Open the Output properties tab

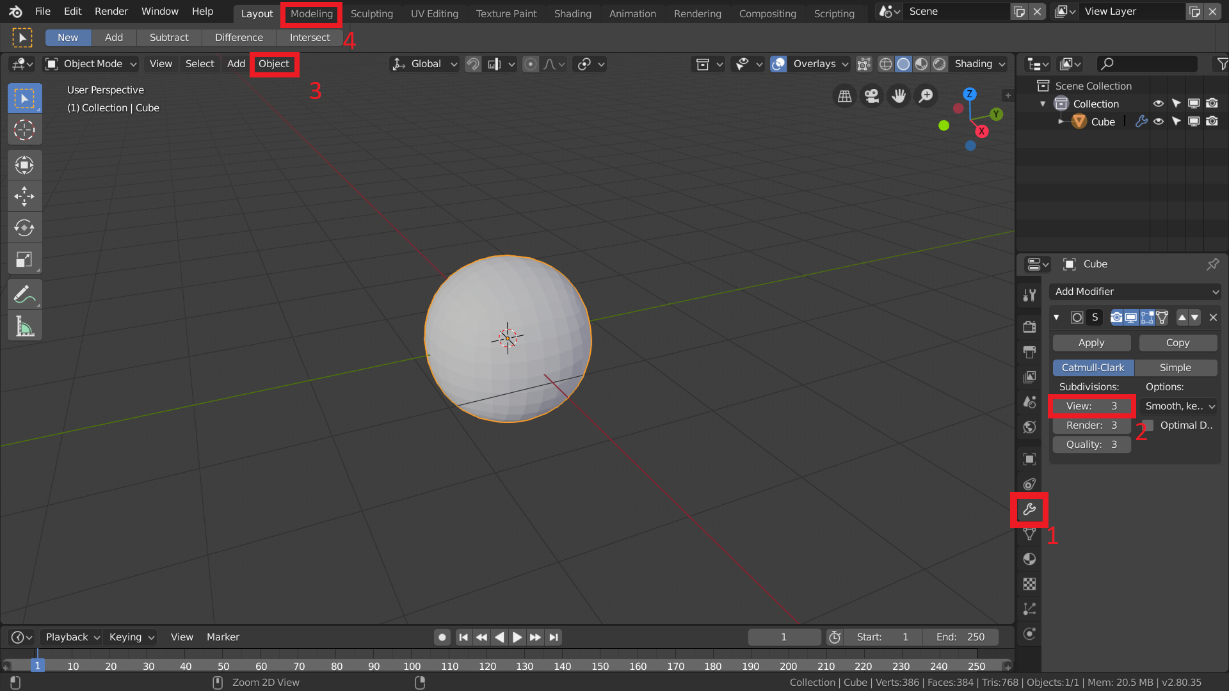pyautogui.click(x=1029, y=352)
